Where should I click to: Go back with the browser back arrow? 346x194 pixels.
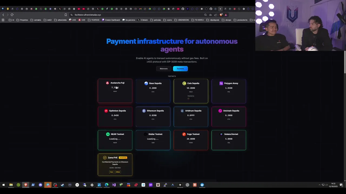pos(3,15)
